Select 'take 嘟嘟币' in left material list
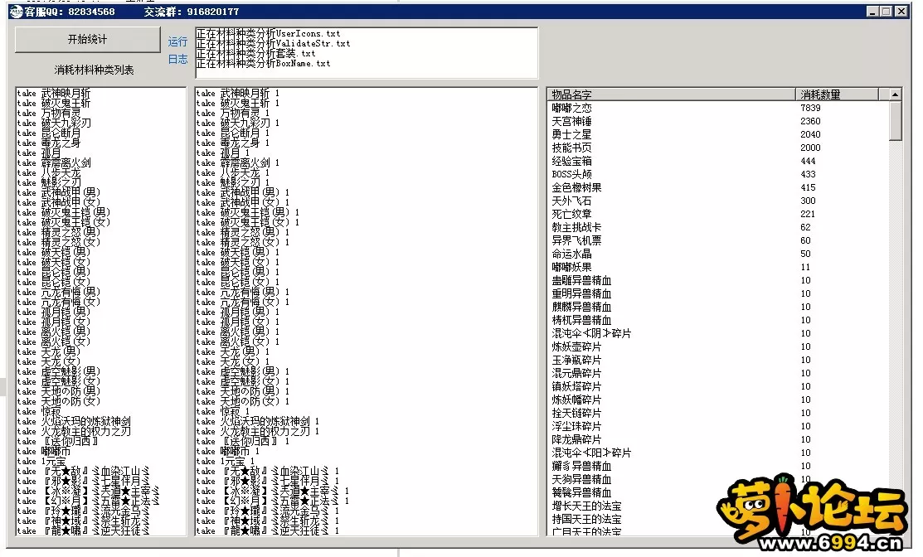Viewport: 923px width, 557px height. [44, 452]
